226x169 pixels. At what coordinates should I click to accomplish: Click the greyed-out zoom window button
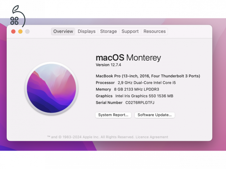28,31
